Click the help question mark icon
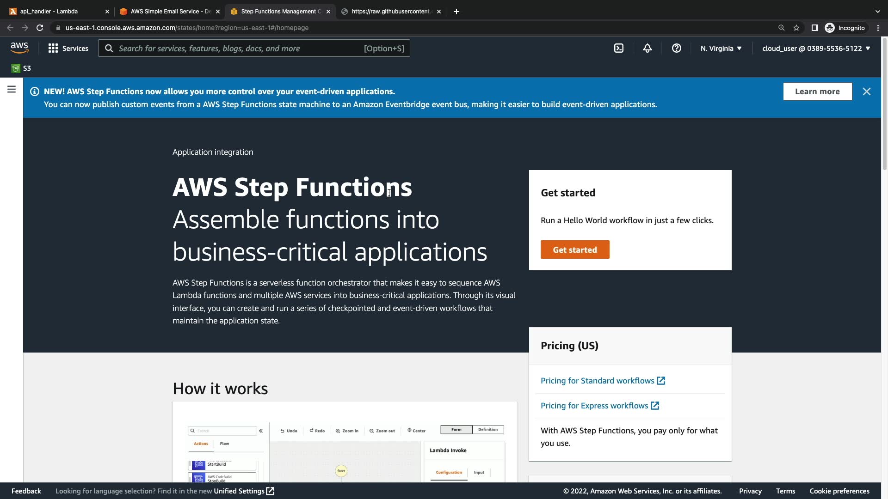Image resolution: width=888 pixels, height=499 pixels. [677, 48]
